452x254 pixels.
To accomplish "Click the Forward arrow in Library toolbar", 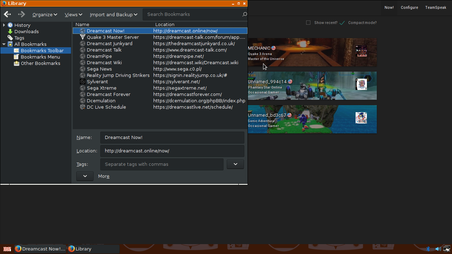I will point(22,14).
